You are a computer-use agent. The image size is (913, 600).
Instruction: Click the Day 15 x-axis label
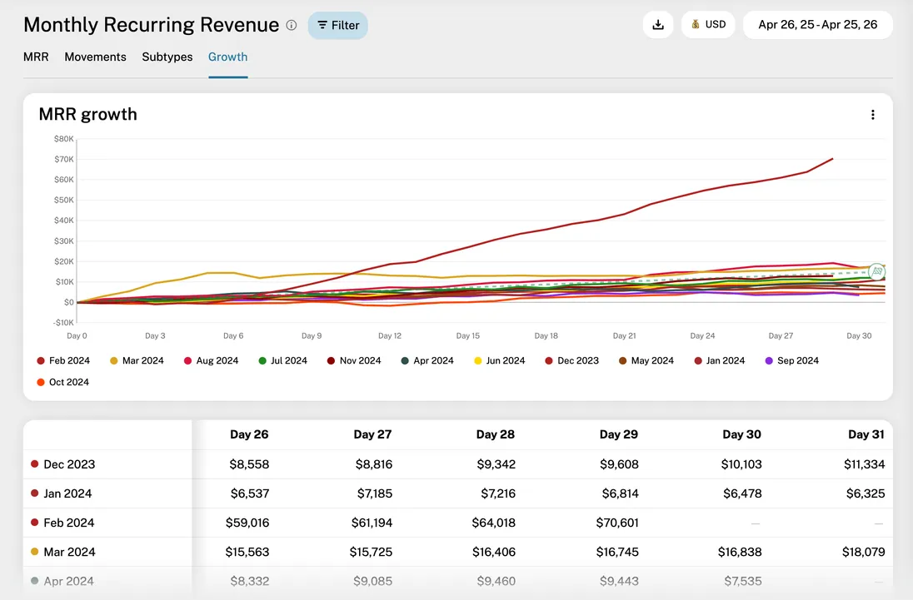click(467, 335)
